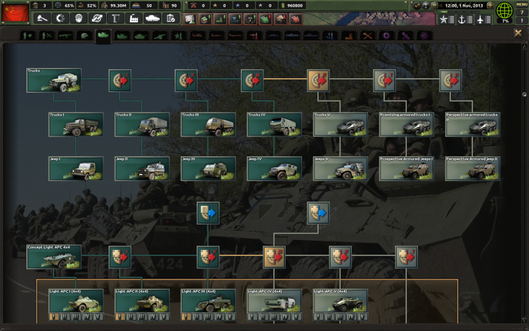The height and width of the screenshot is (331, 529).
Task: Click the paper document alert icon
Action: (189, 19)
